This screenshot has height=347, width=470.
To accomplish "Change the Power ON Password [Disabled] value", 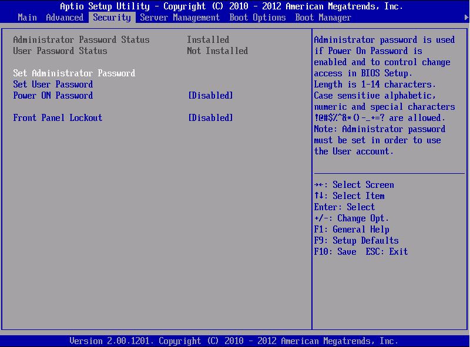I will pyautogui.click(x=210, y=96).
